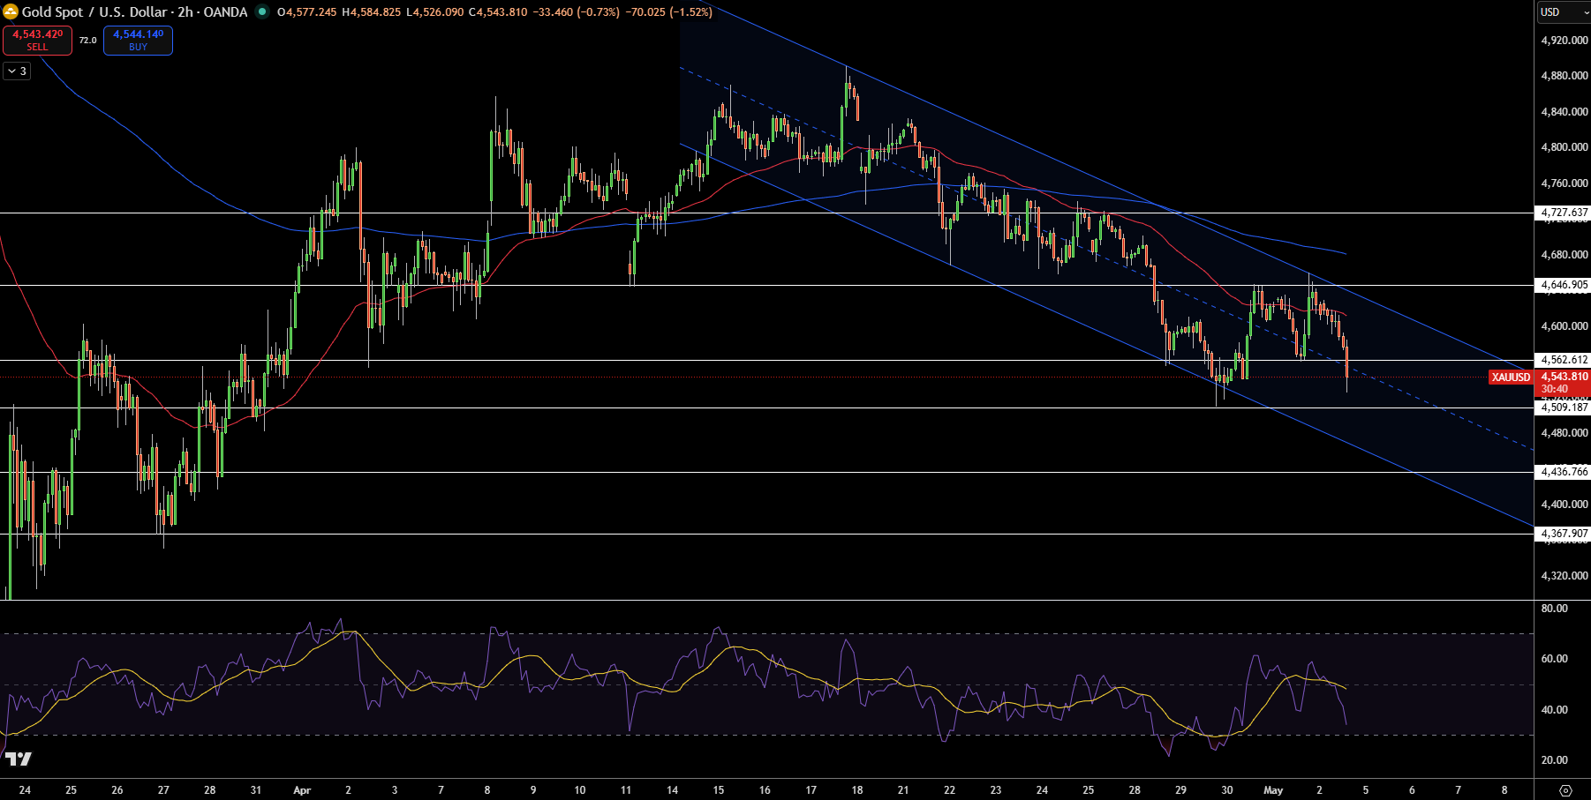The image size is (1591, 800).
Task: Click the 14 date label on time axis
Action: point(672,790)
